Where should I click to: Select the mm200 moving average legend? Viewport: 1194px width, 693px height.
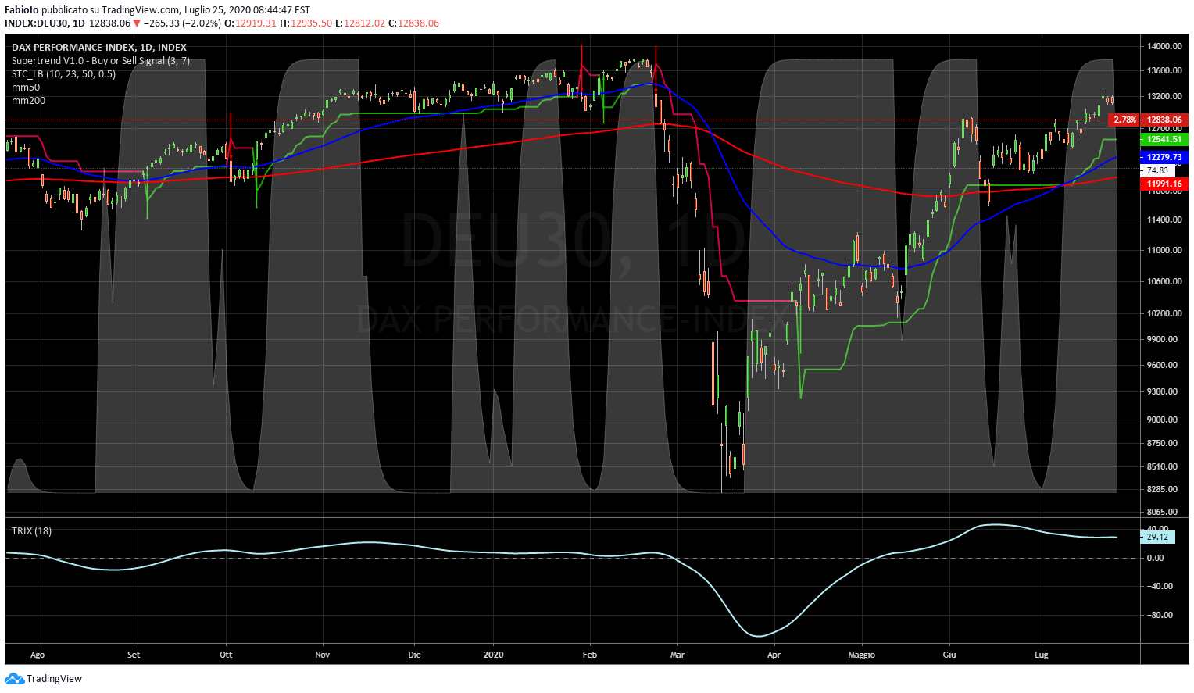28,101
